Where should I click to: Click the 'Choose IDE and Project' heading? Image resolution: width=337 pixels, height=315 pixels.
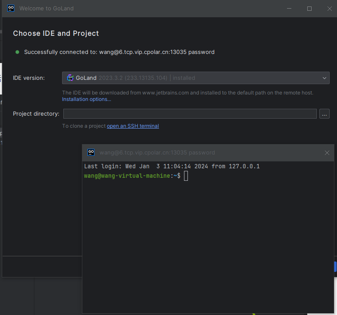click(56, 33)
